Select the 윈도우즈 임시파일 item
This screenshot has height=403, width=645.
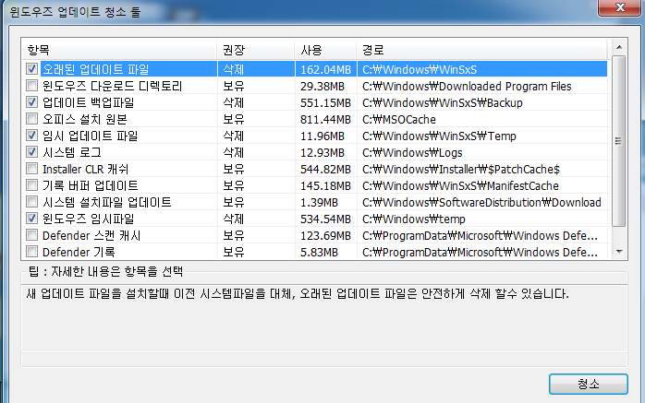pyautogui.click(x=89, y=219)
